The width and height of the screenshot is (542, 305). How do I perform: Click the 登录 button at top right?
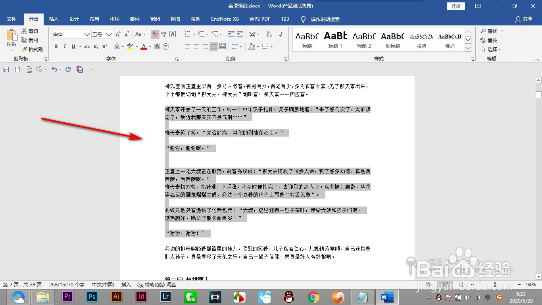click(455, 6)
